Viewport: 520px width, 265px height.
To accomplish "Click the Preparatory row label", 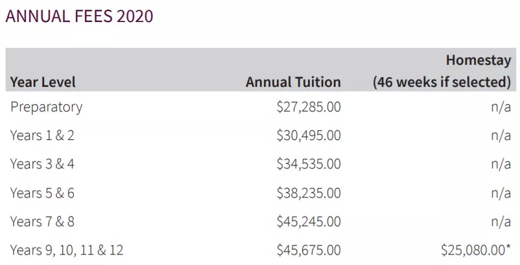I will (47, 107).
